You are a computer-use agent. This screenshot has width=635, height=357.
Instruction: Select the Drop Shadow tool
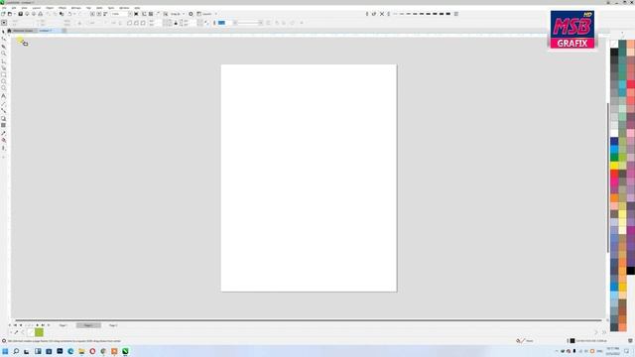(4, 119)
